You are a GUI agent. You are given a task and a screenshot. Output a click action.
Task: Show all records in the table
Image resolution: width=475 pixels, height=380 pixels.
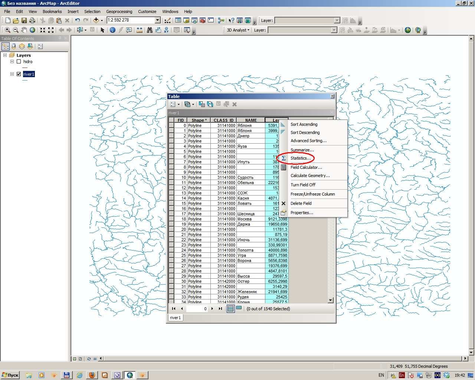[231, 308]
